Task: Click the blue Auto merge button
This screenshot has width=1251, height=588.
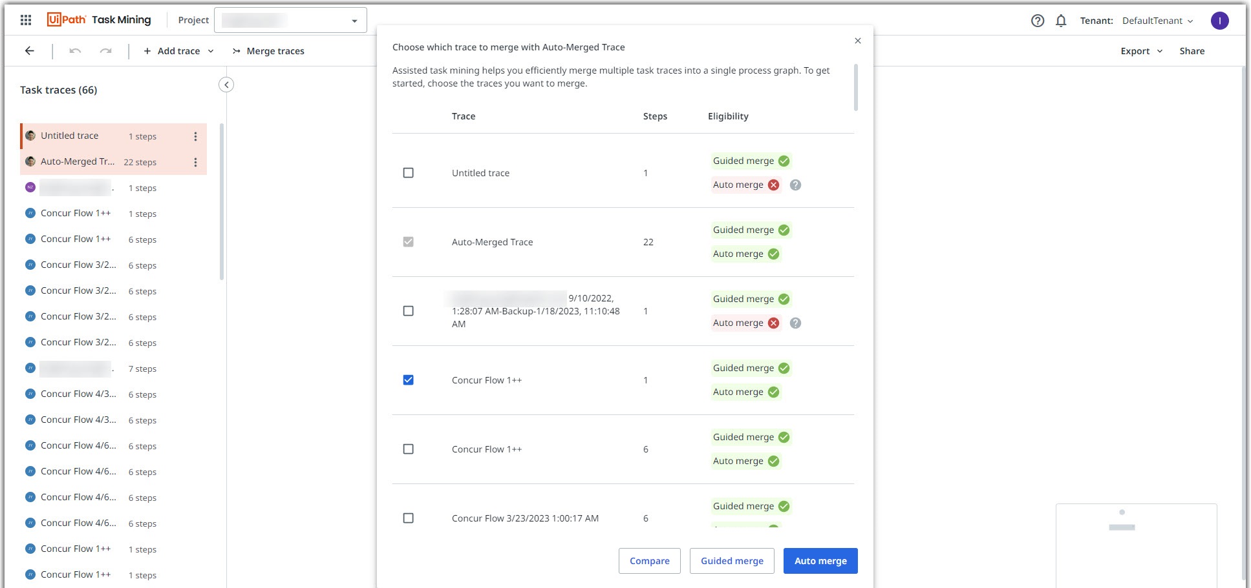Action: [820, 561]
